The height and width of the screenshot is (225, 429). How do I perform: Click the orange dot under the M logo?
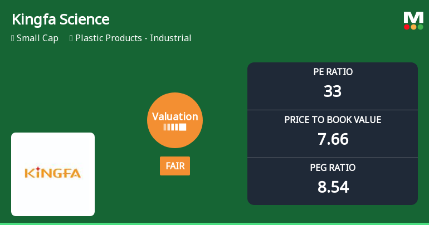tap(413, 27)
